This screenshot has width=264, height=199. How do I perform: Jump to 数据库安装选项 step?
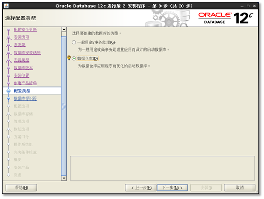click(27, 52)
